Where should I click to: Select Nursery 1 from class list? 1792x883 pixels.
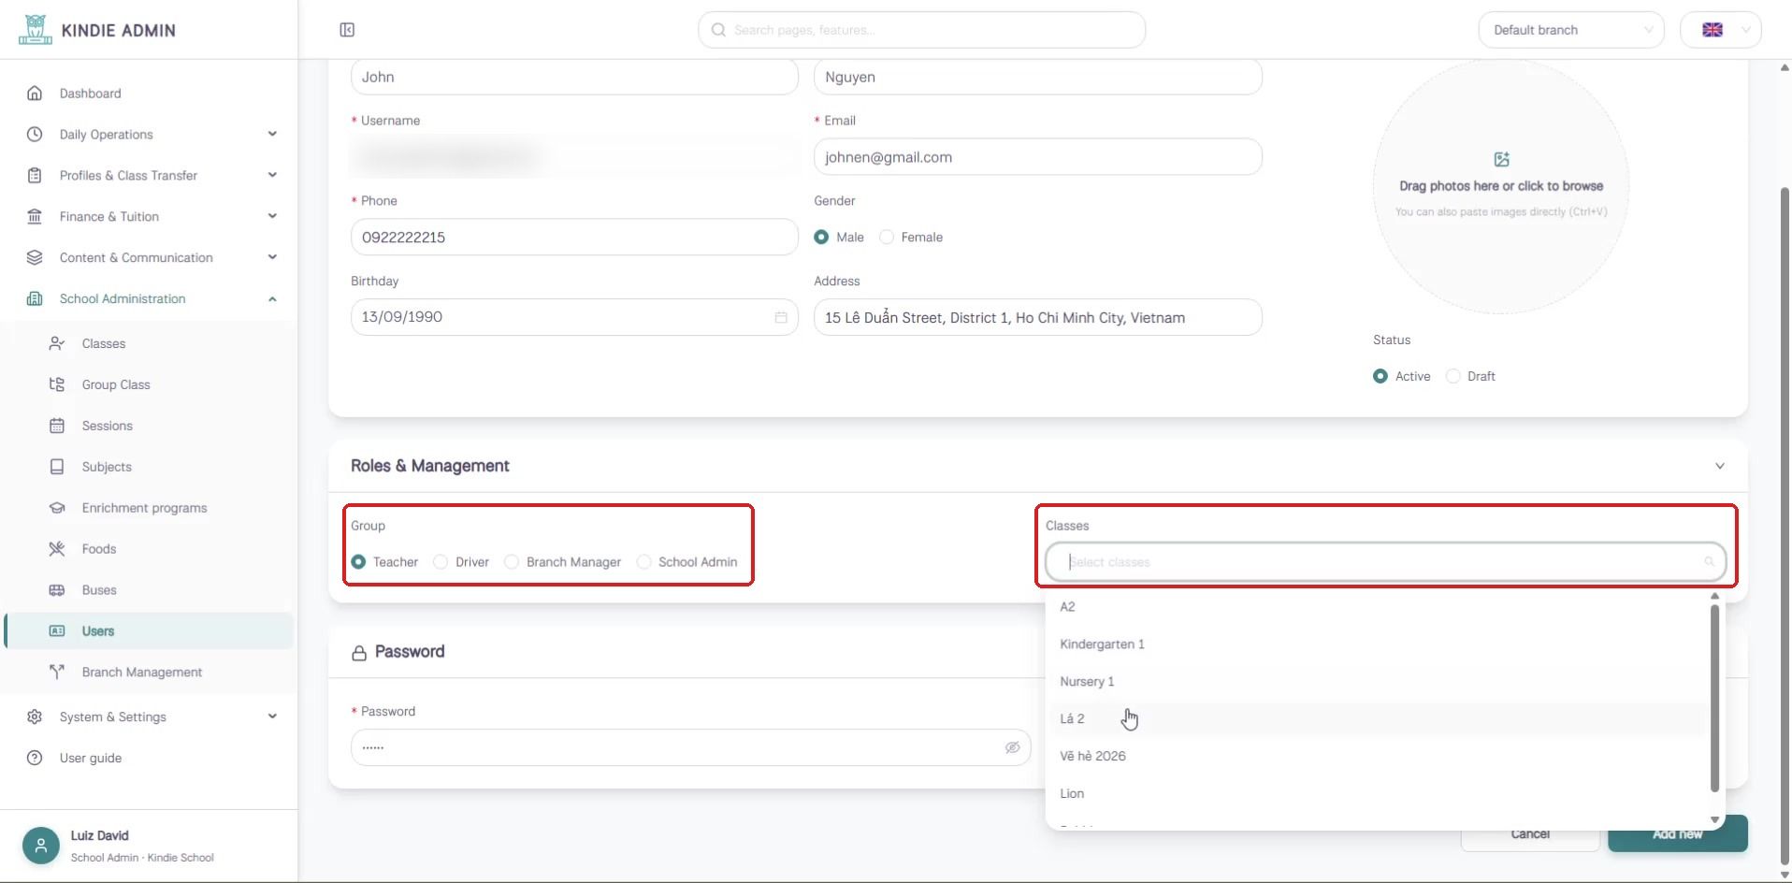(1379, 682)
